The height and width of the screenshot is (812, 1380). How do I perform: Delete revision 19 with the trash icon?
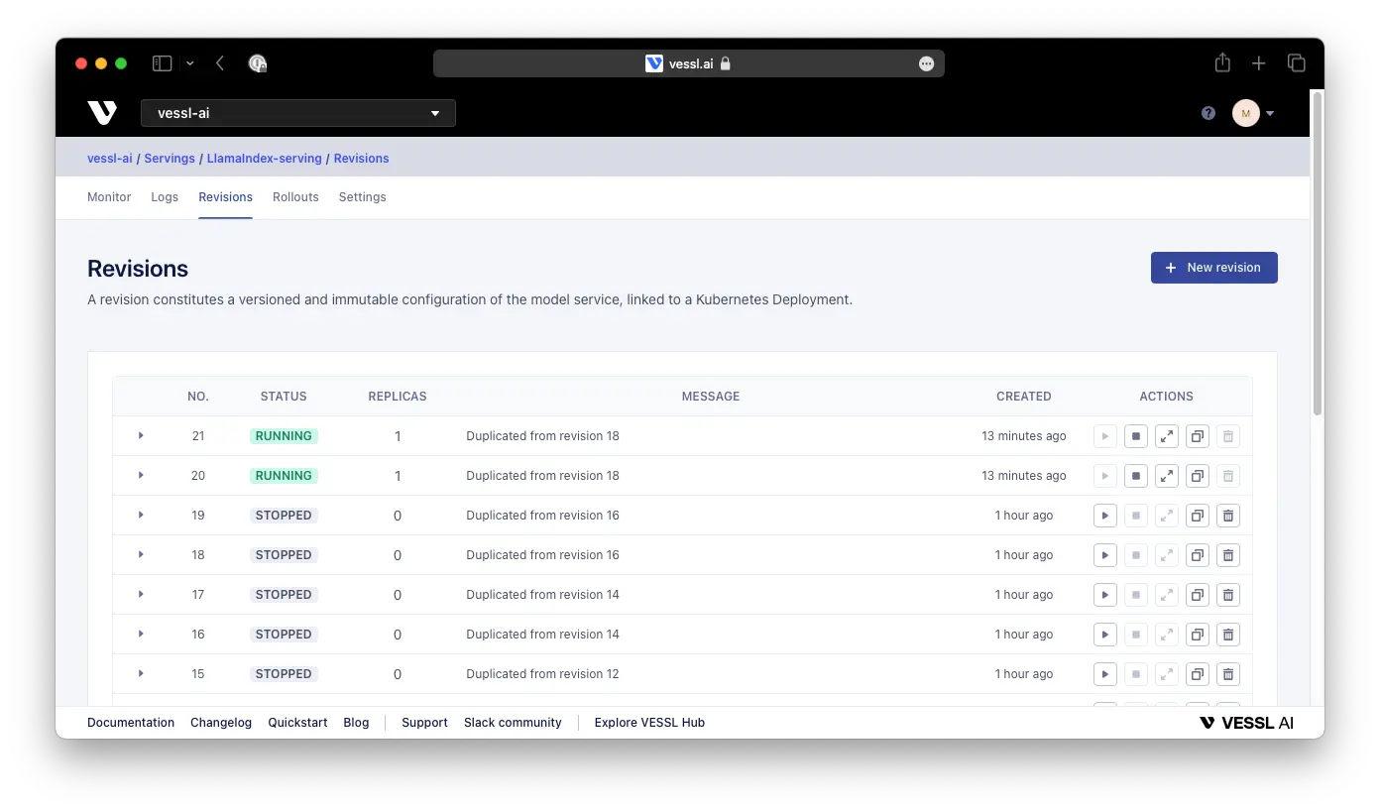click(1228, 516)
